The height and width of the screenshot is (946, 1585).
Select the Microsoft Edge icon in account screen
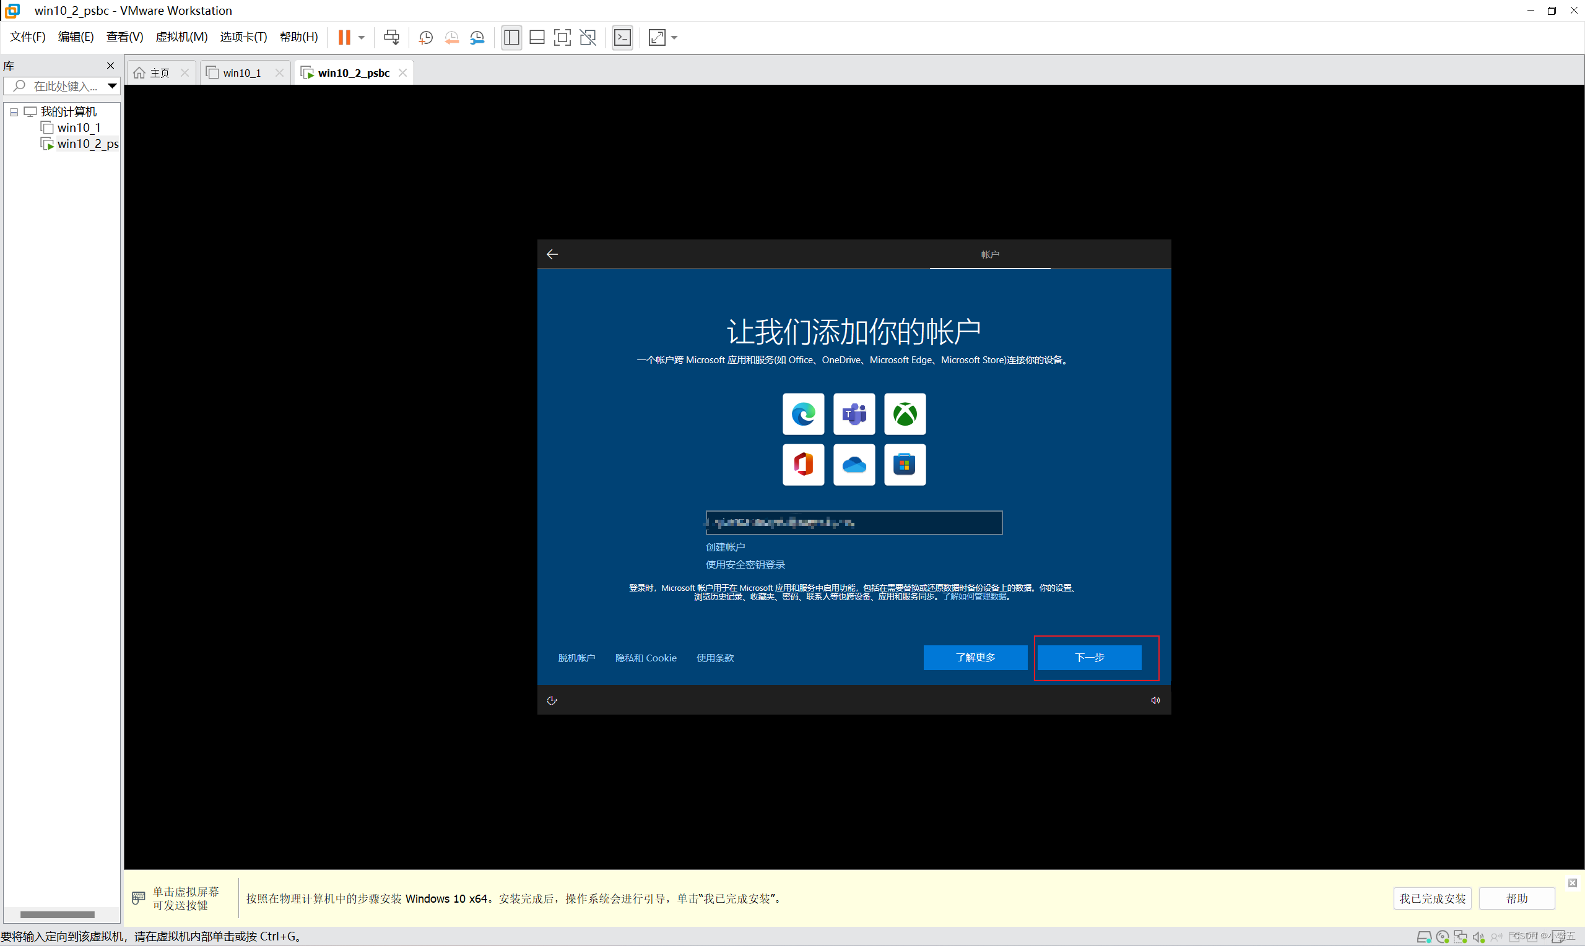[803, 414]
